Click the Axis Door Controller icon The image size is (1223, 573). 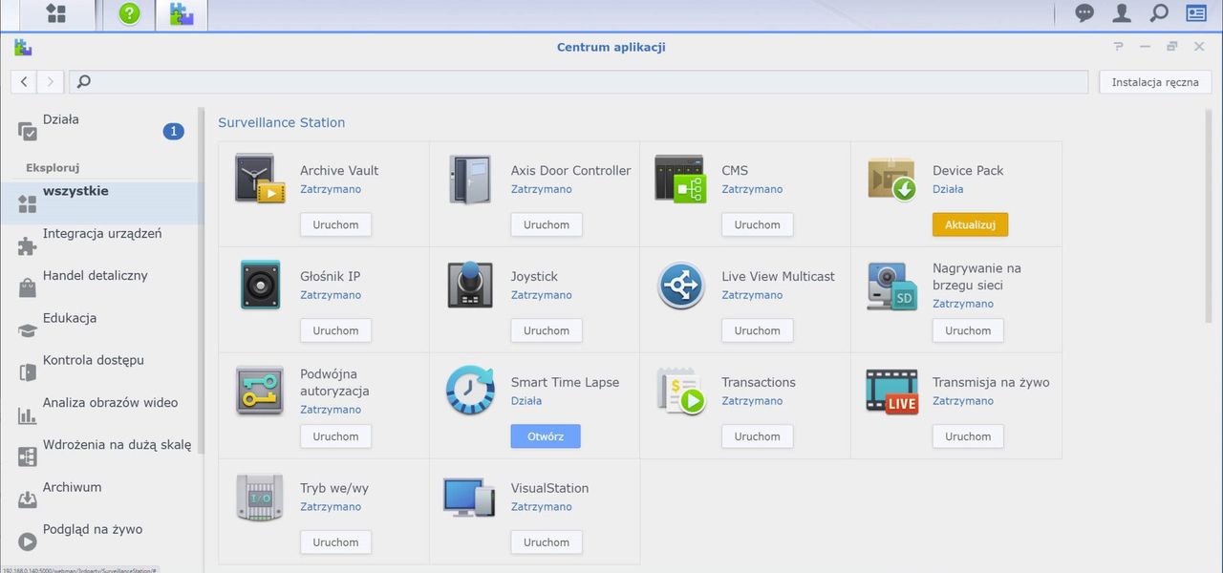470,179
